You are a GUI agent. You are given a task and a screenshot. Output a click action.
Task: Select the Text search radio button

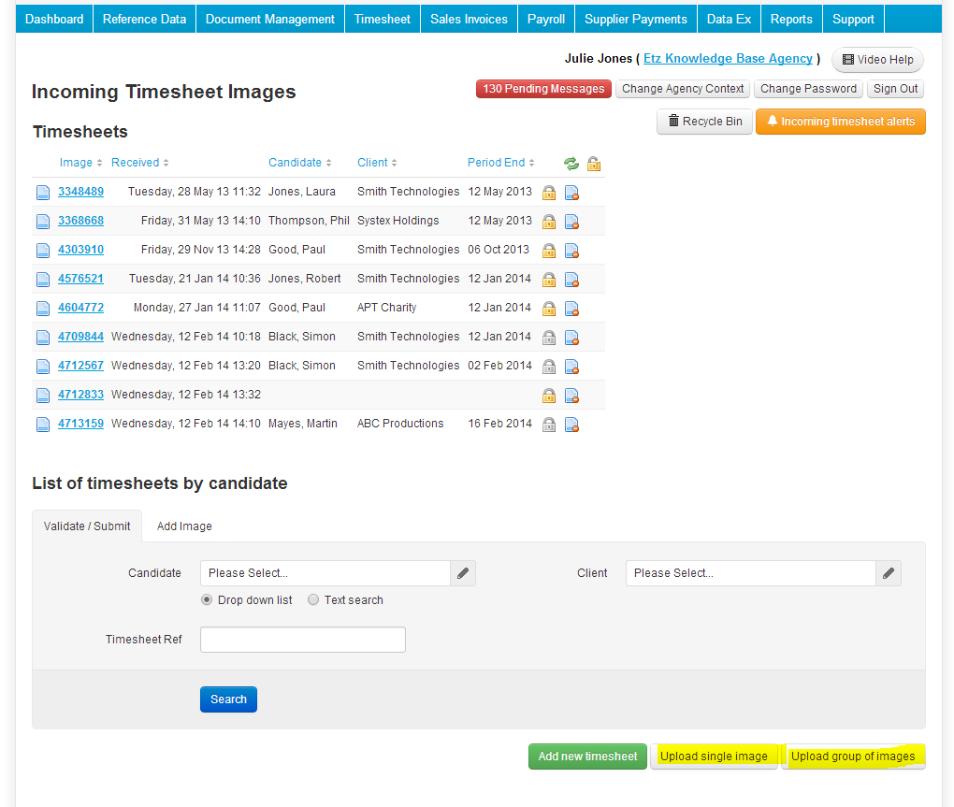click(313, 600)
